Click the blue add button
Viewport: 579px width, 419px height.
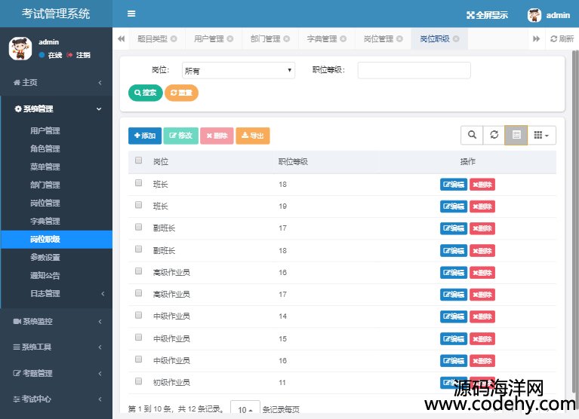tap(145, 136)
